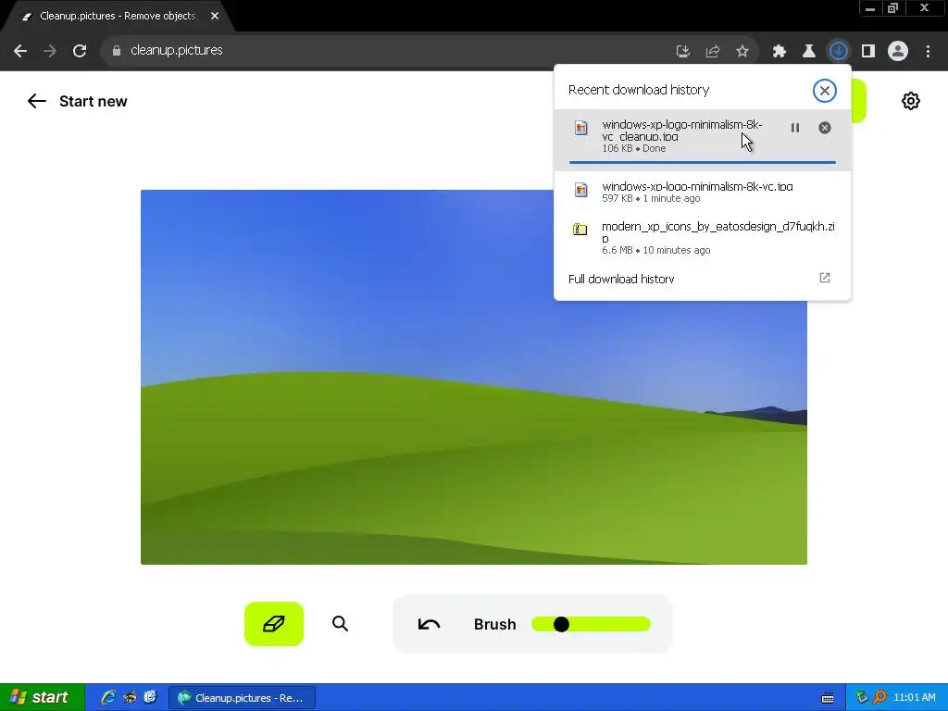
Task: Click Start new to go back
Action: click(x=94, y=102)
